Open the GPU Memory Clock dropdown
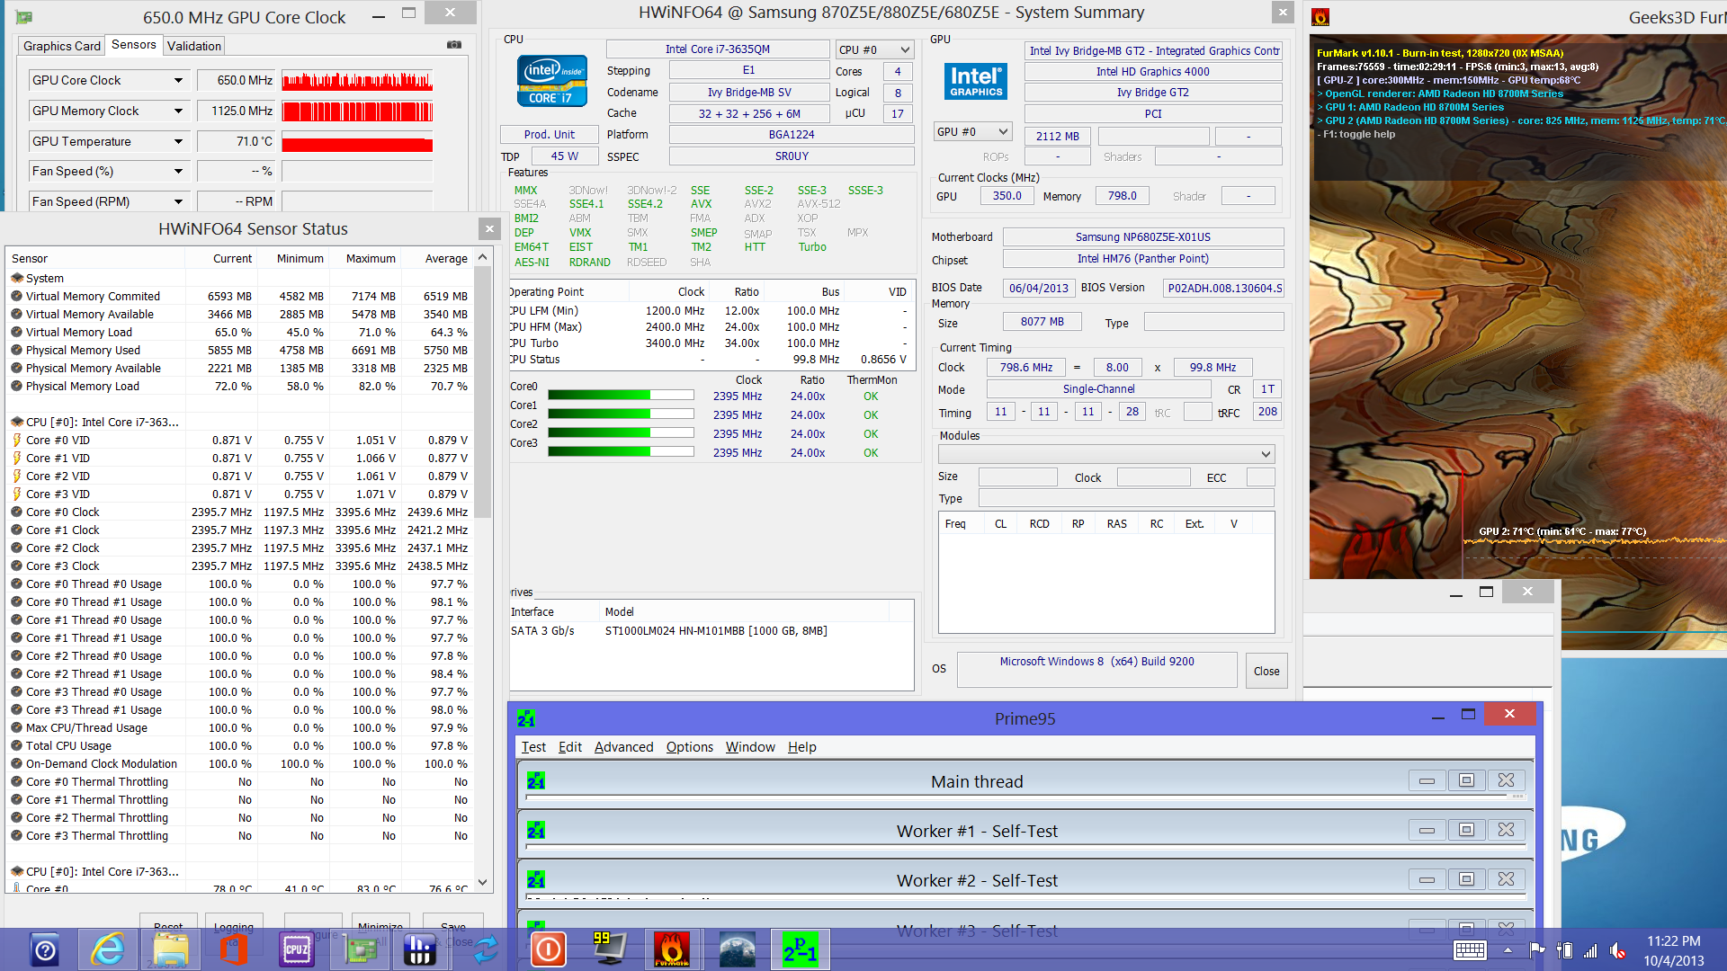This screenshot has height=971, width=1727. pyautogui.click(x=178, y=111)
